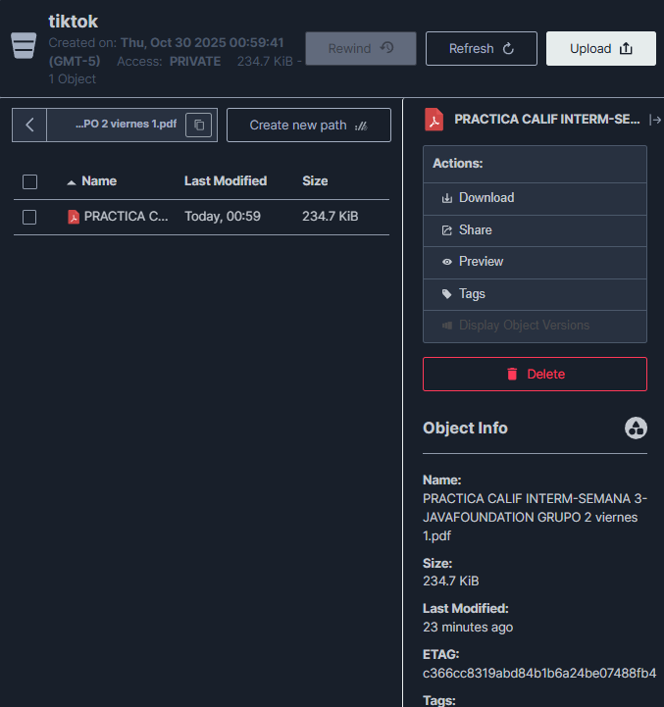Click the tiktok bucket icon
Viewport: 664px width, 707px height.
click(x=25, y=46)
